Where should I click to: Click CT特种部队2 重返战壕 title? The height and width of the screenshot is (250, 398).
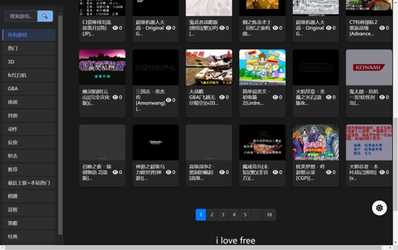click(363, 28)
